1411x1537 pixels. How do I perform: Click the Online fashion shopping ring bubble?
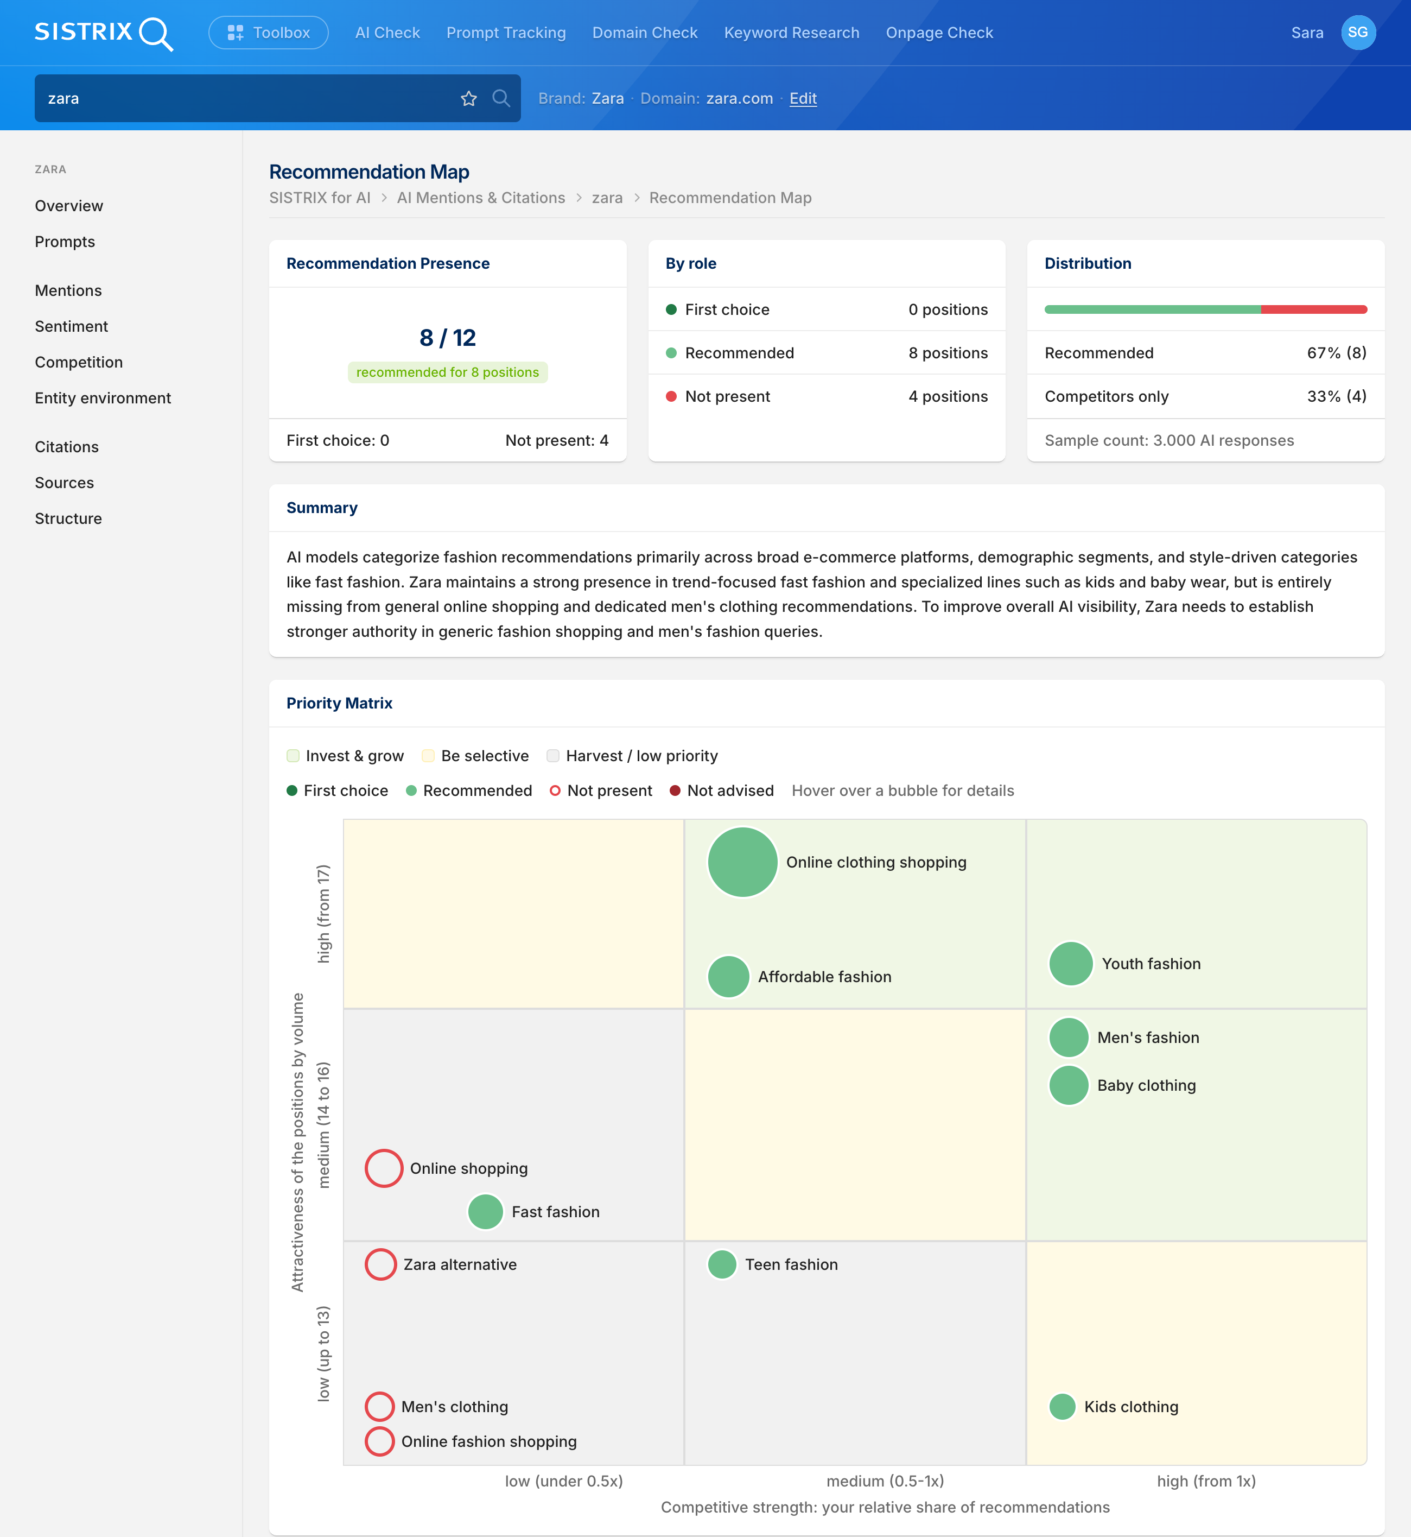click(379, 1443)
